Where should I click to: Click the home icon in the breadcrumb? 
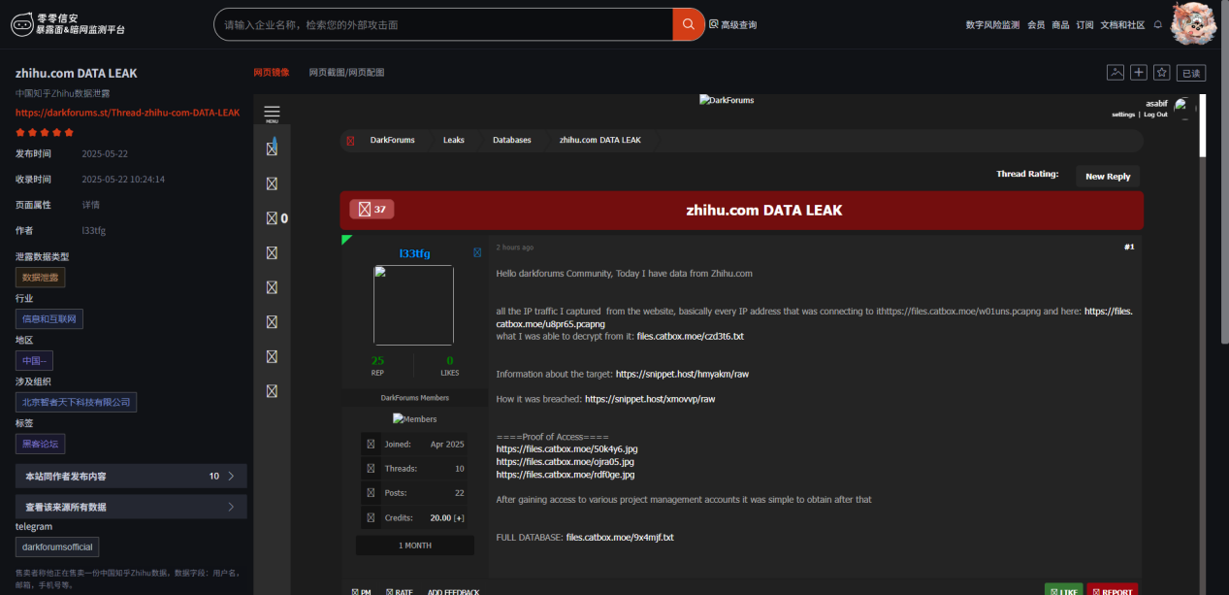[x=351, y=141]
